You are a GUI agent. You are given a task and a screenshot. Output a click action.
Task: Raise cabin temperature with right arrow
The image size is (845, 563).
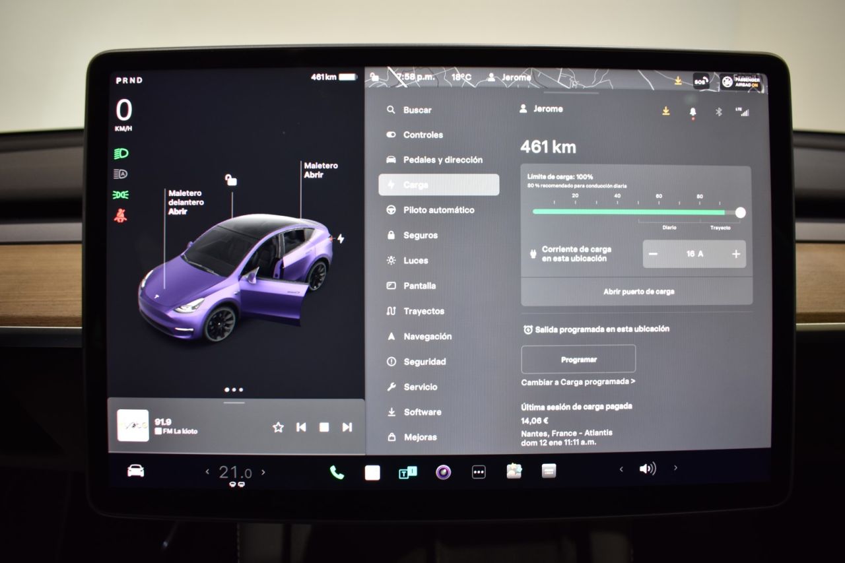tap(263, 472)
